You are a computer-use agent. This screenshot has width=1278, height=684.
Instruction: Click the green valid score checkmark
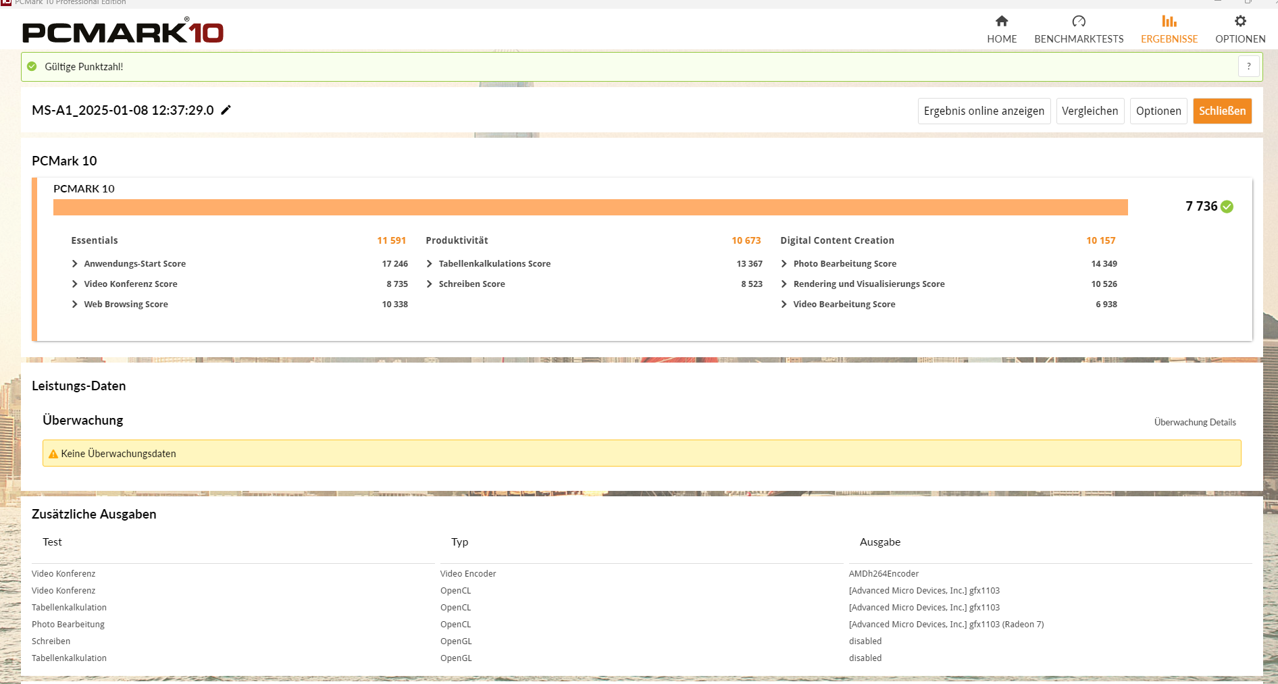click(32, 66)
